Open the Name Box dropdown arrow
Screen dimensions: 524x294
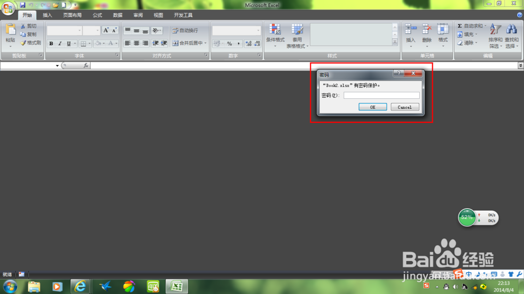[57, 65]
